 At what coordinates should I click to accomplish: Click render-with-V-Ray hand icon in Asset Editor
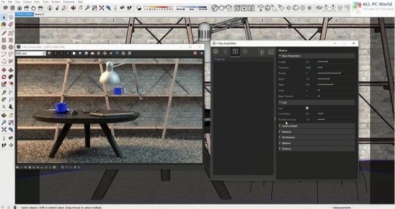tap(262, 51)
